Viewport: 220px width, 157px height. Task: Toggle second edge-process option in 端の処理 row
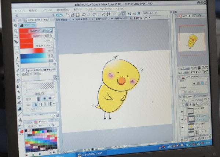point(41,104)
